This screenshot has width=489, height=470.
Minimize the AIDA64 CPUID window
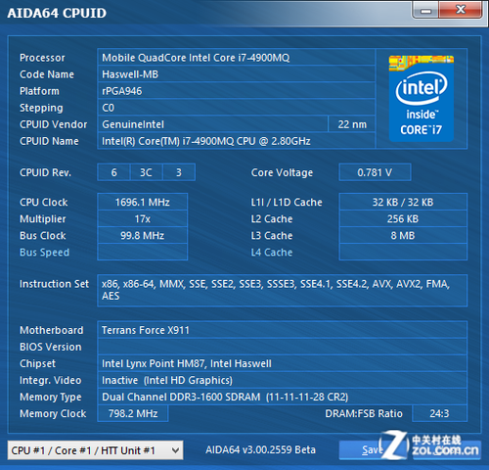[426, 11]
